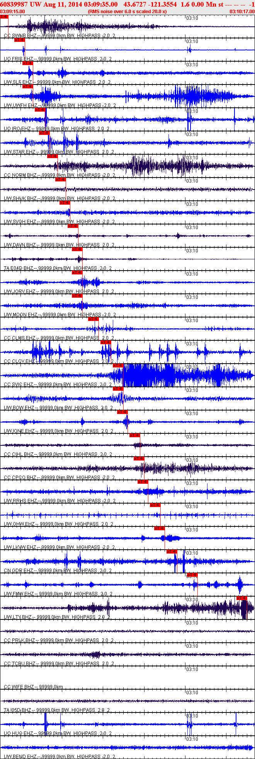
Task: Select the xT pick marker on the SWNB trace
Action: 4,17
